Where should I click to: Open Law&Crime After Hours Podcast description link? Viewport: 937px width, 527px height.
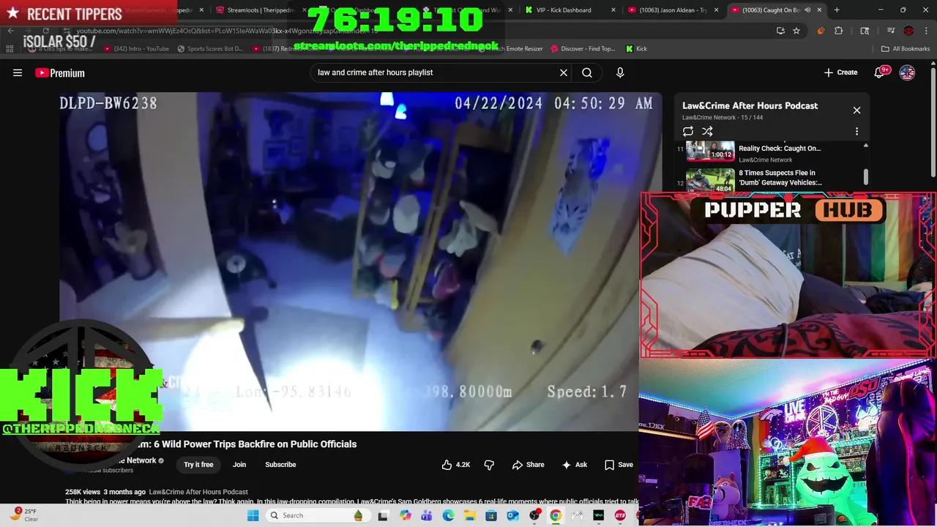tap(199, 492)
